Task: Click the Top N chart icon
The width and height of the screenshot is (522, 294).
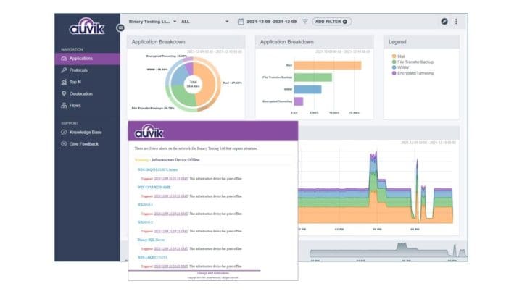Action: [x=64, y=82]
